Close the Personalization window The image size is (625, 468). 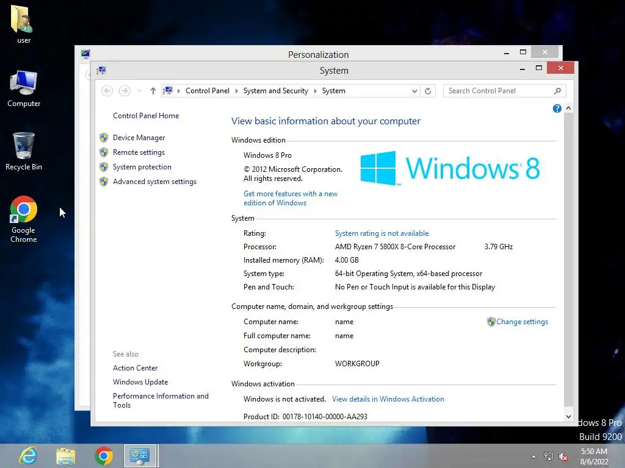click(545, 52)
